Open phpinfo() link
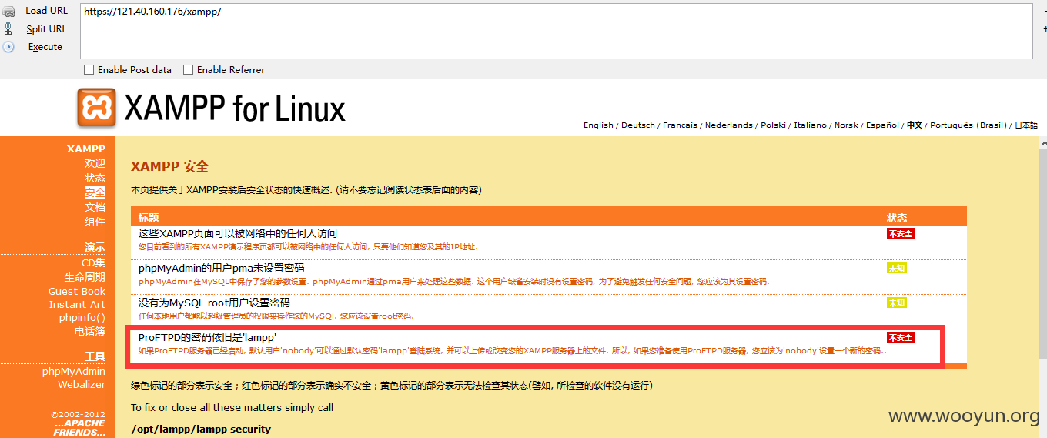Screen dimensions: 1047x438 click(x=82, y=317)
